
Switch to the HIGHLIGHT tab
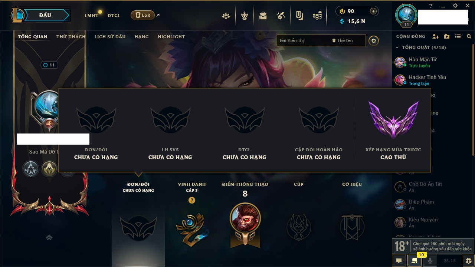[171, 37]
